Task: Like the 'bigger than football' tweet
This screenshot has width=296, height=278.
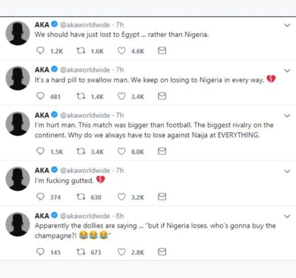Action: (121, 151)
